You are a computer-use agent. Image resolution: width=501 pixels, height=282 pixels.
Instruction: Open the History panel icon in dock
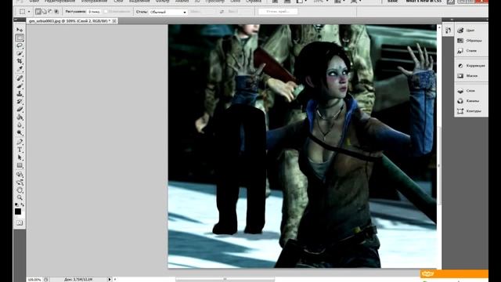tap(448, 31)
